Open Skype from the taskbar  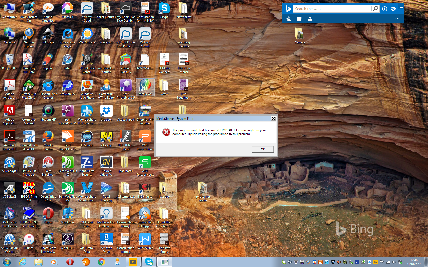point(149,262)
